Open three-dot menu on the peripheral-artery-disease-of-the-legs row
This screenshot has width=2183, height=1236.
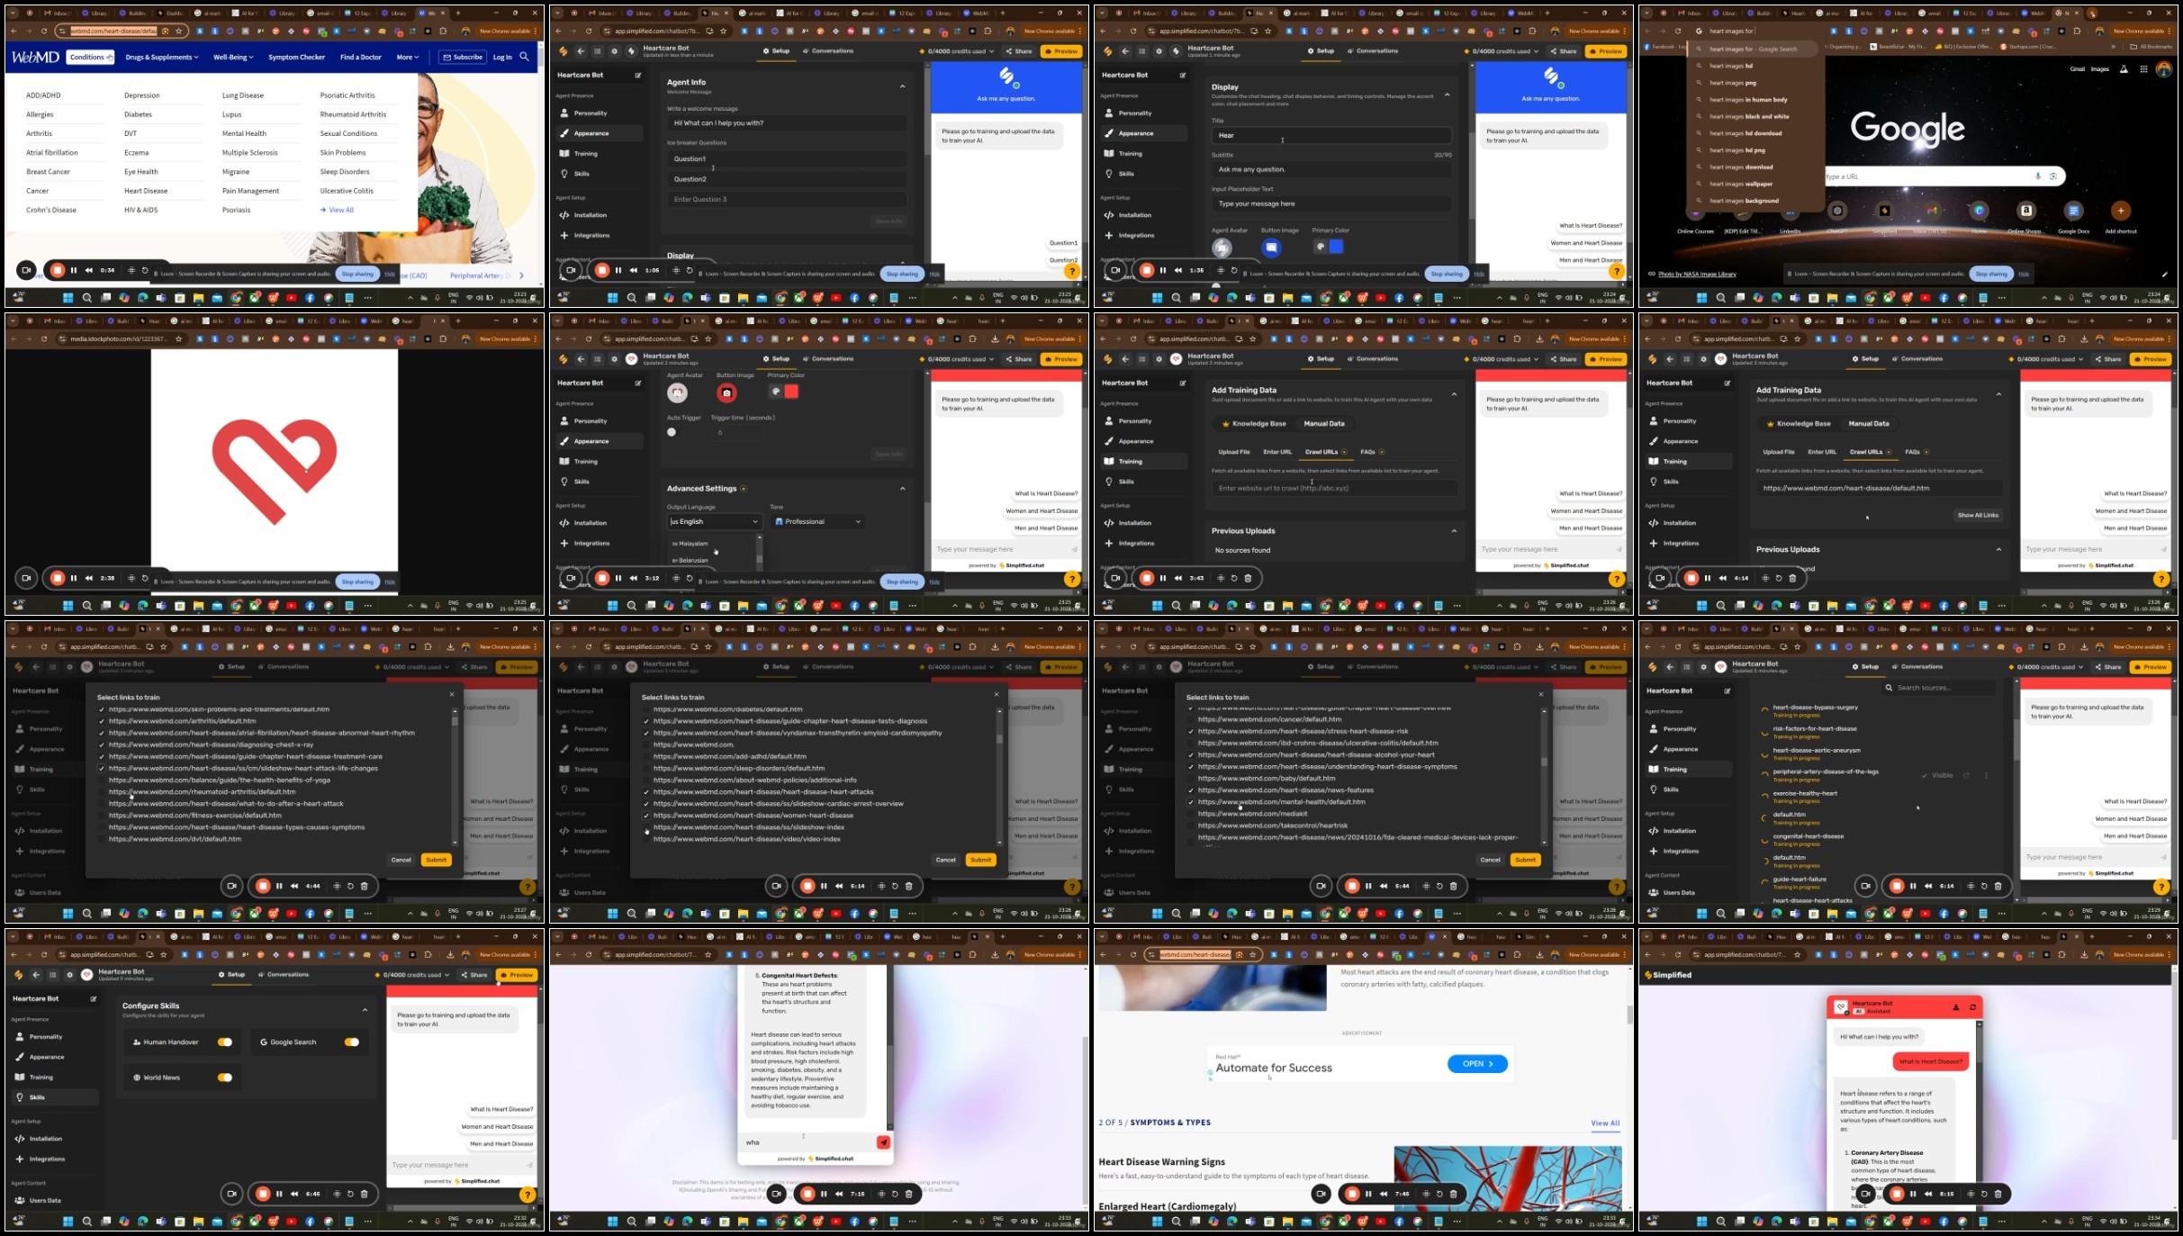tap(1986, 775)
